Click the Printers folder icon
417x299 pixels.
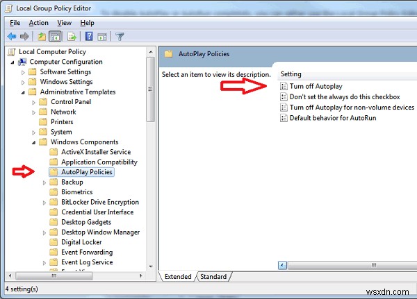(x=43, y=122)
